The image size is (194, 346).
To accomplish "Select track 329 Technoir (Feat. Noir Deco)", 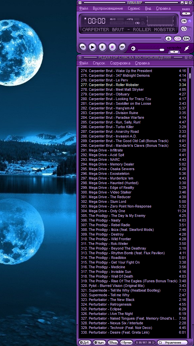I will click(x=133, y=328).
